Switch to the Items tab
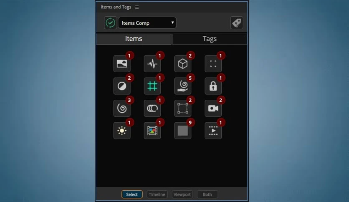This screenshot has height=202, width=349. click(134, 39)
